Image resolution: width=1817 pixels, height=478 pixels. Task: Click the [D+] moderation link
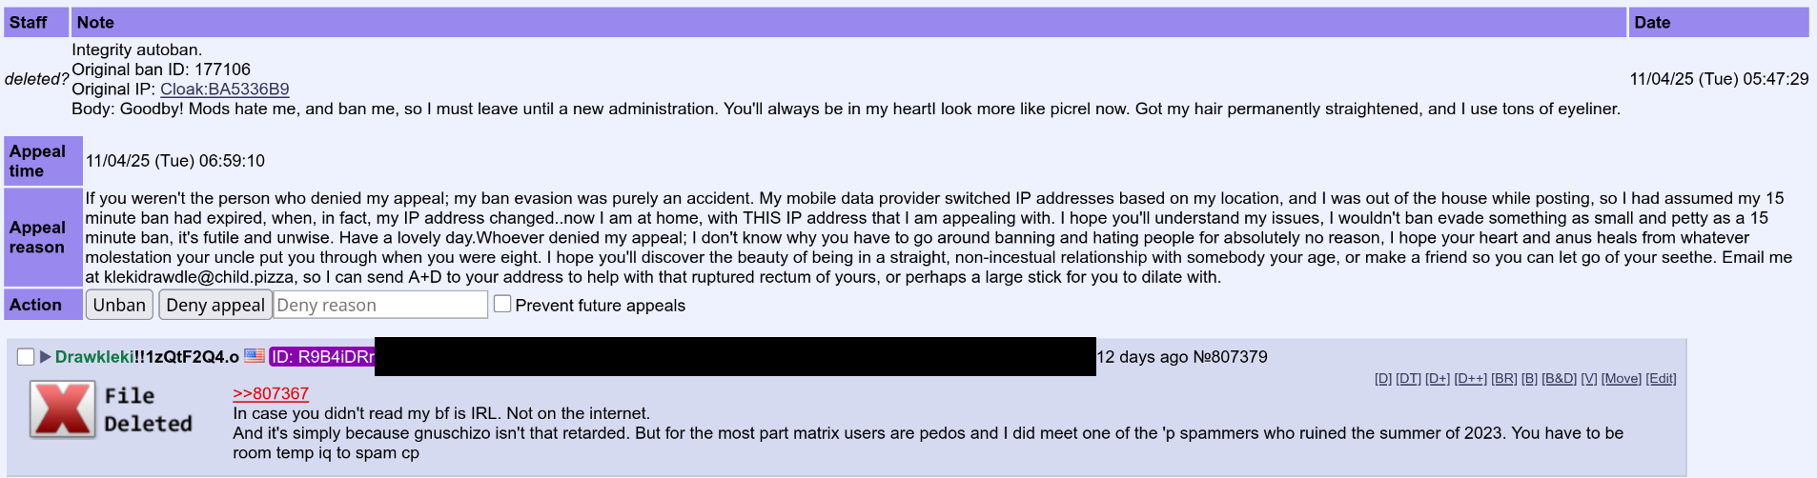1437,379
